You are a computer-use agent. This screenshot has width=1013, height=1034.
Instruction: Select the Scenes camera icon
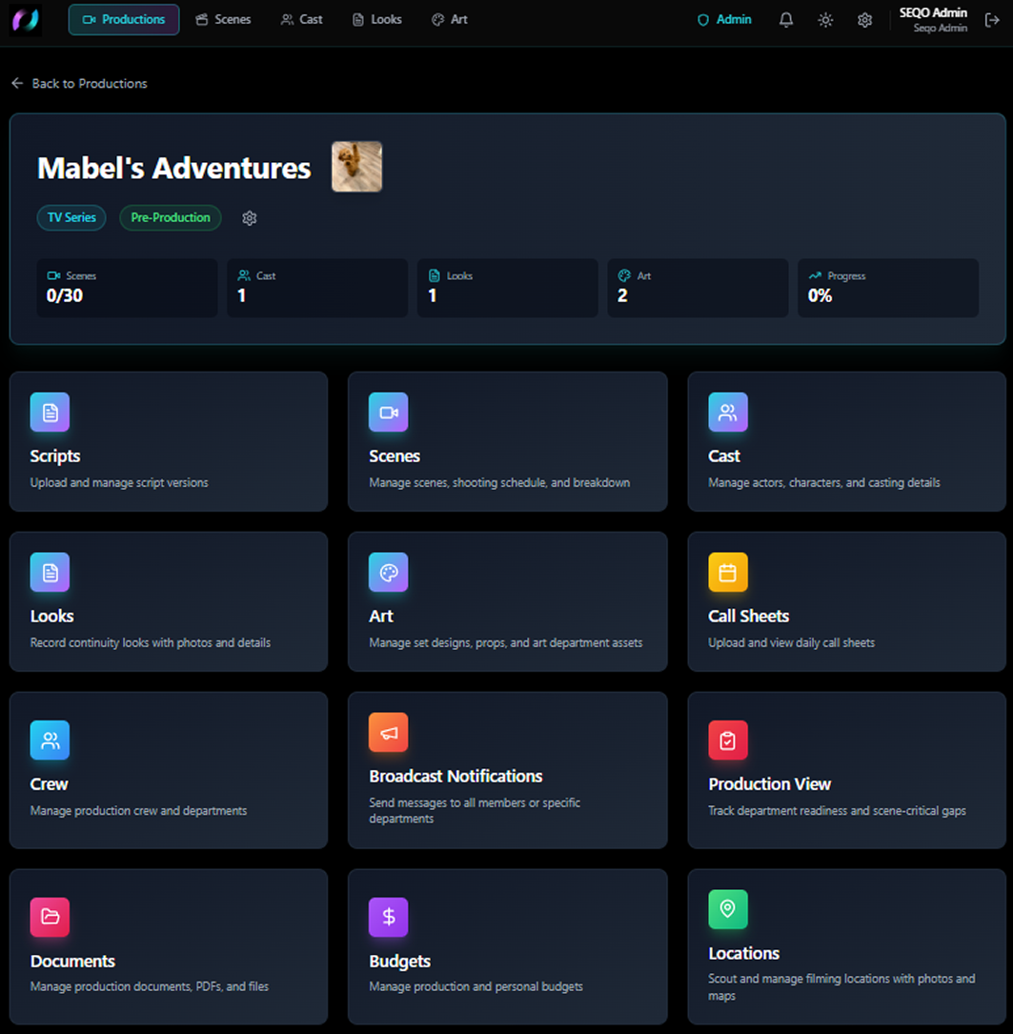[389, 412]
